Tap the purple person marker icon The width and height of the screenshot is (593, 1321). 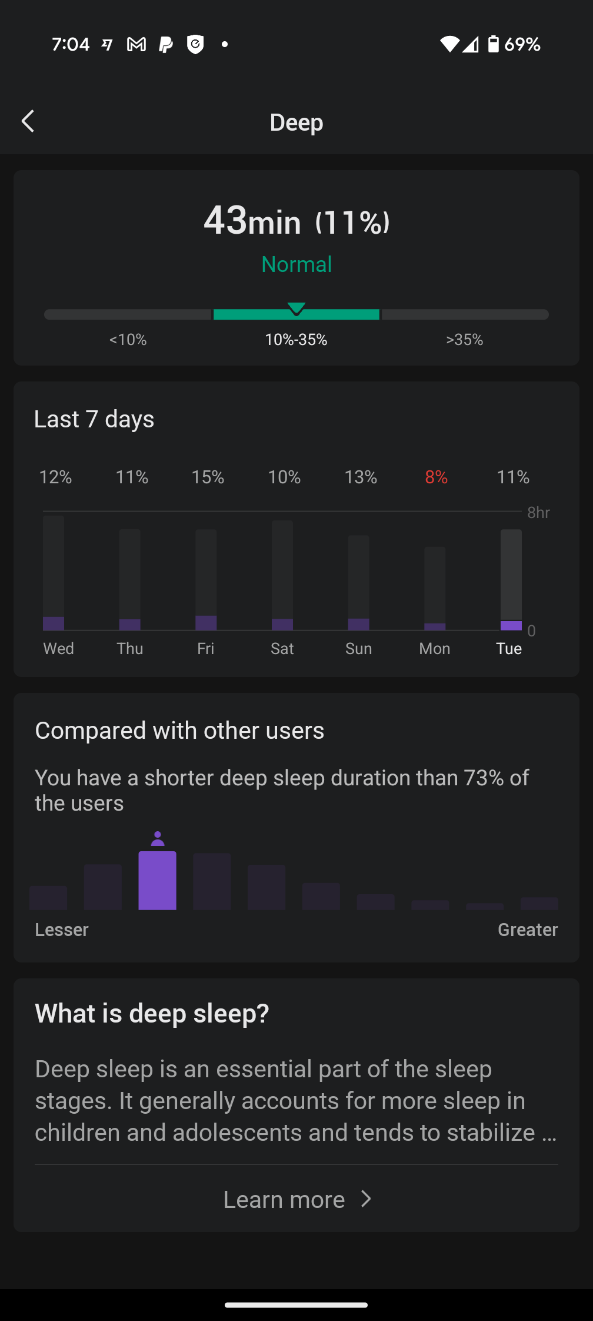point(157,839)
